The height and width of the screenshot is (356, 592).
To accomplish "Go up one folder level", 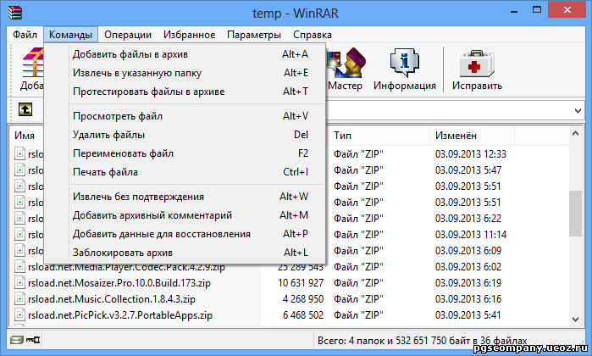I will (25, 109).
